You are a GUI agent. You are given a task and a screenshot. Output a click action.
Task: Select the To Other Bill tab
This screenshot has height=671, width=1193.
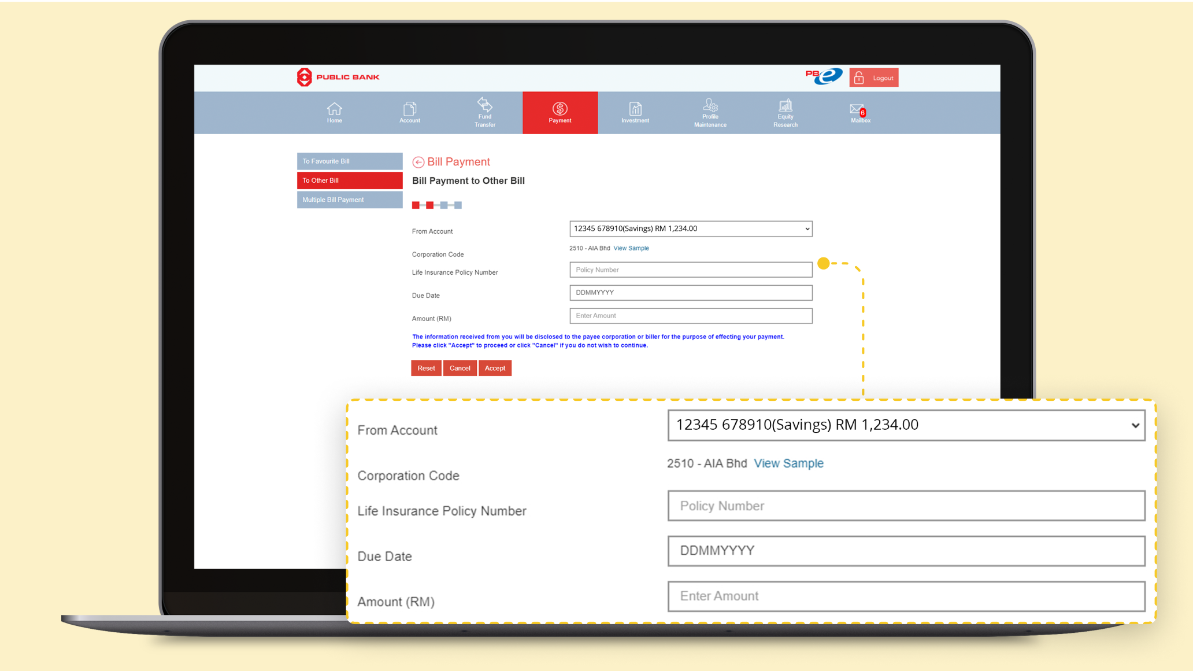349,180
